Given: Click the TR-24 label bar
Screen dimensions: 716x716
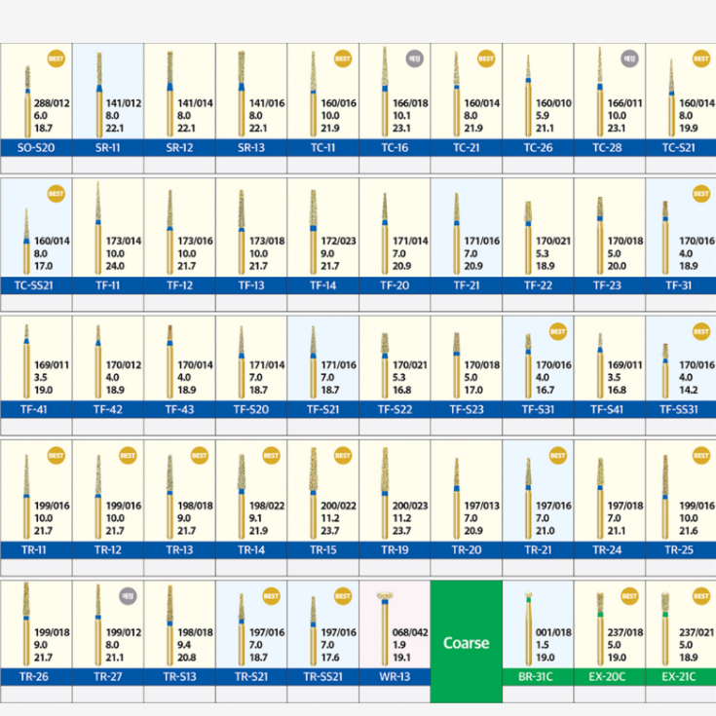Looking at the screenshot, I should point(610,549).
